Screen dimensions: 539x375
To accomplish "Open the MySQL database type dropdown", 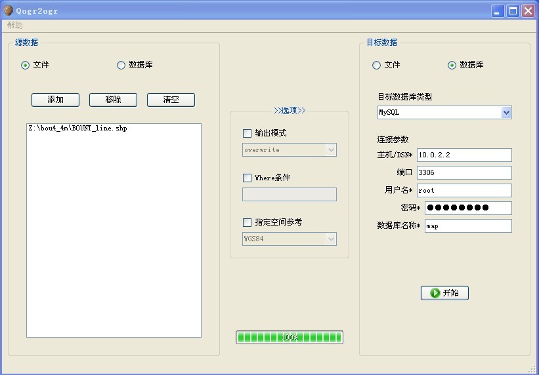I will (x=444, y=112).
